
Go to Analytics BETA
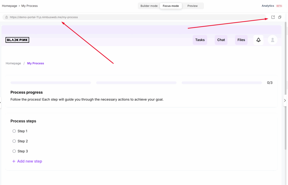tap(268, 6)
